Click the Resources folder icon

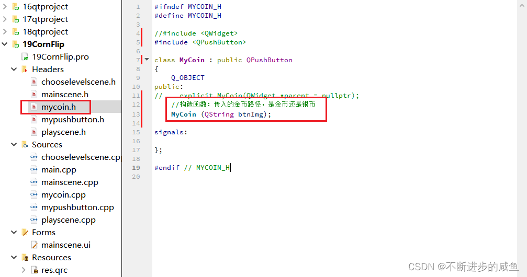25,258
